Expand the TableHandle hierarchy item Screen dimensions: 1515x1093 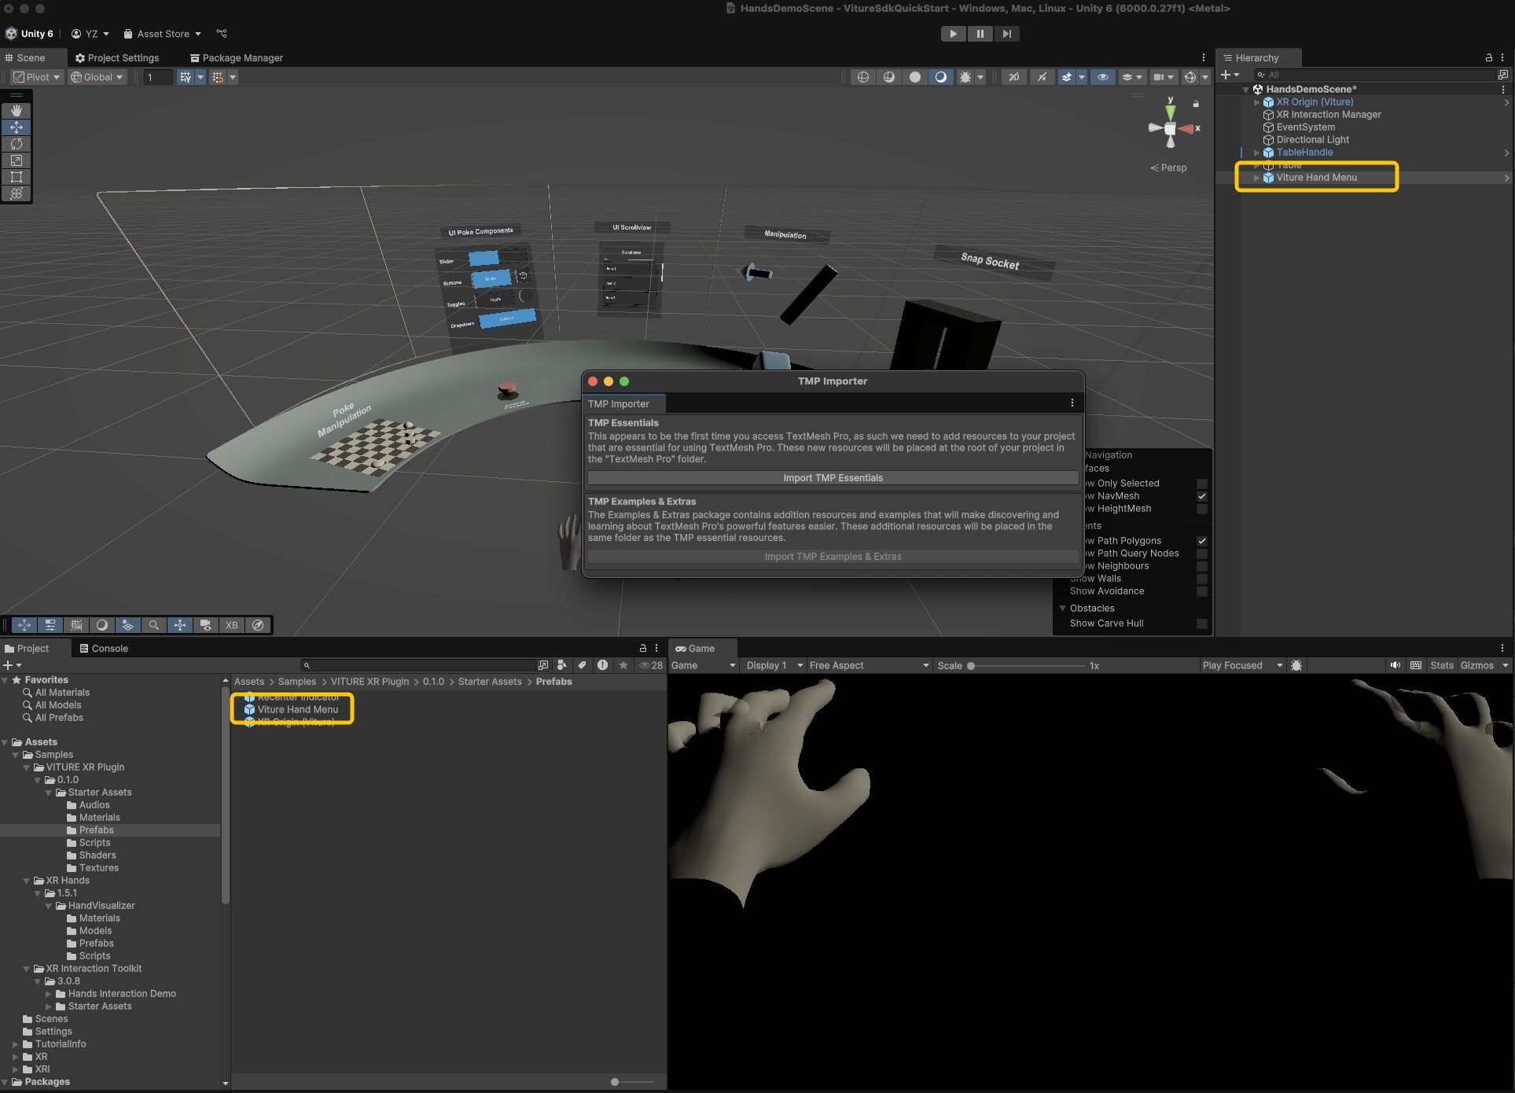point(1256,153)
